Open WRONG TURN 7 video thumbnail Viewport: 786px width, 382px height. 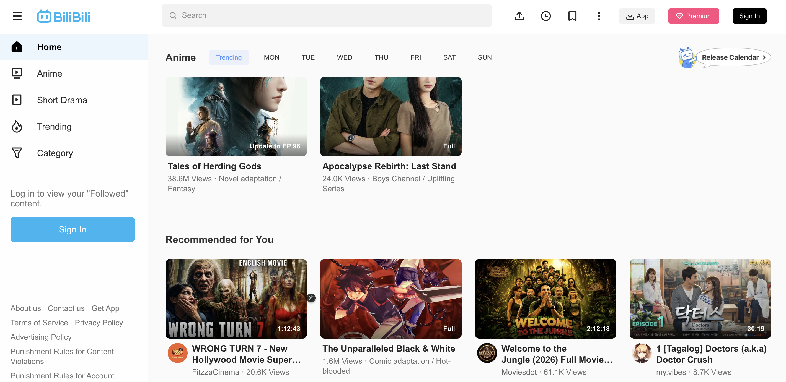236,299
